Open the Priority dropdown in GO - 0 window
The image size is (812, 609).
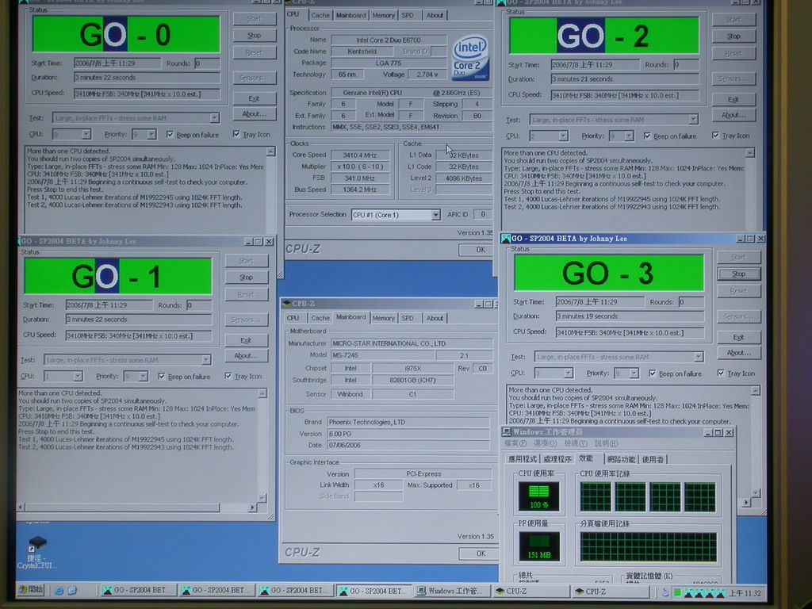pyautogui.click(x=151, y=135)
